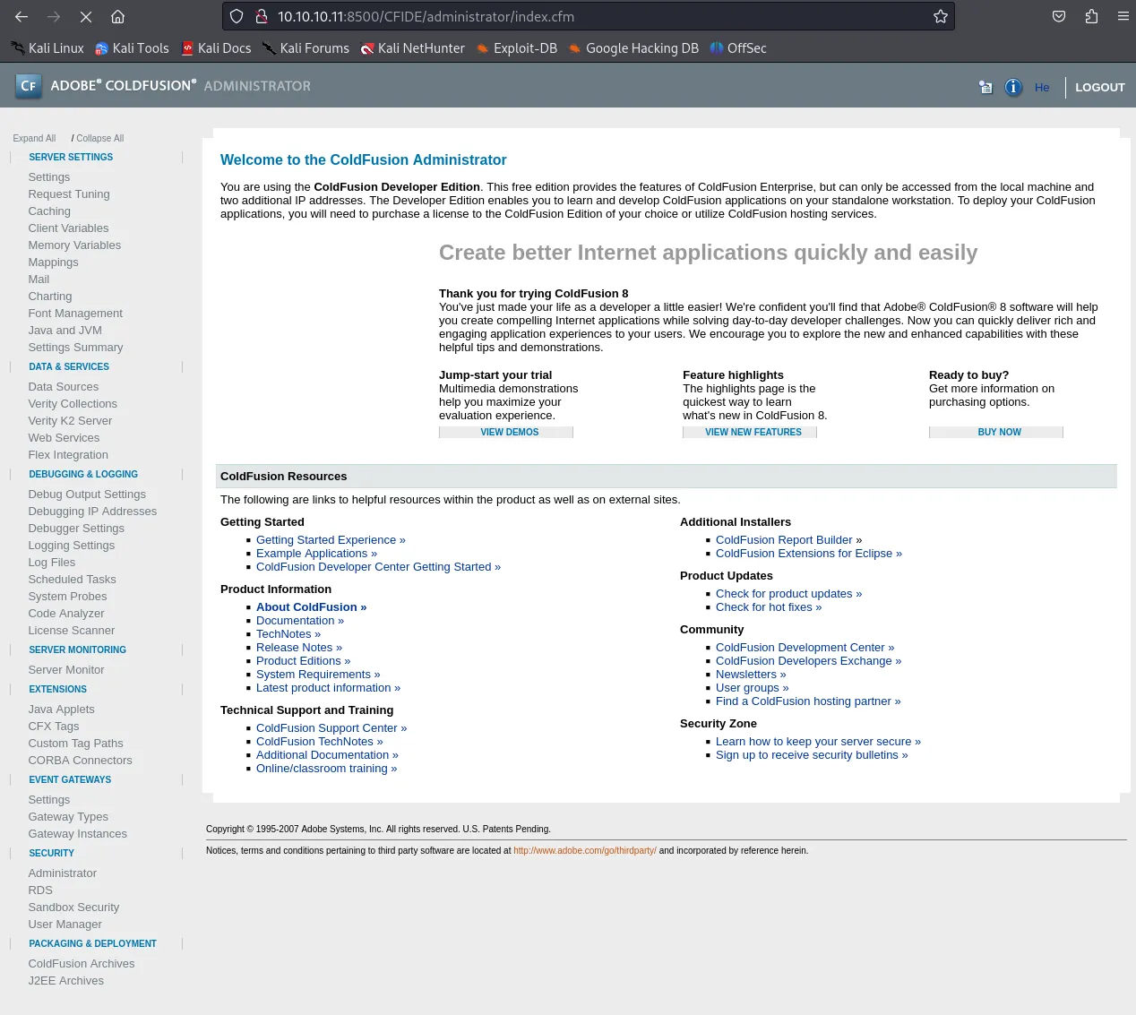Open the Kali Linux bookmark

[47, 48]
